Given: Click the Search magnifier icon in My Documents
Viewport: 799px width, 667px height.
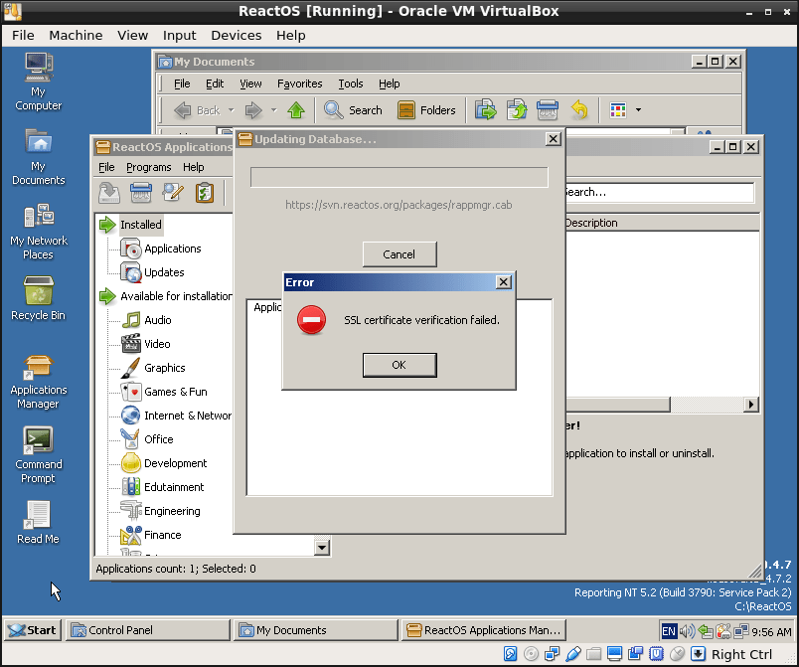Looking at the screenshot, I should pos(334,109).
